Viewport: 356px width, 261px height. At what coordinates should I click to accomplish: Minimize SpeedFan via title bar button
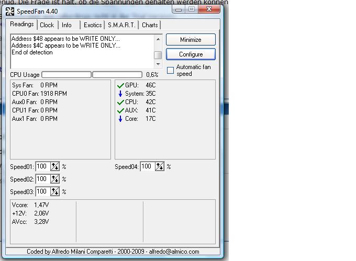coord(179,9)
